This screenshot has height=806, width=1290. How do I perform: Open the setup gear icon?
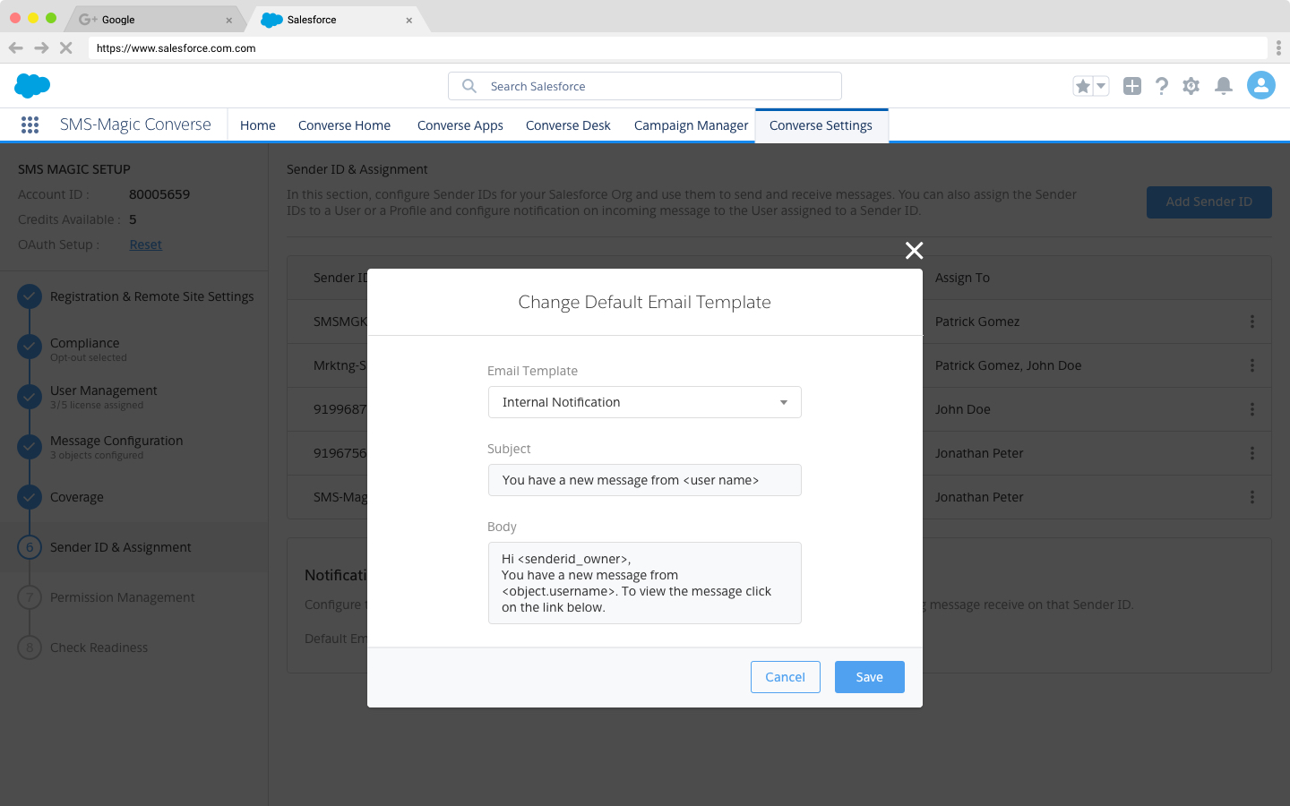point(1191,86)
